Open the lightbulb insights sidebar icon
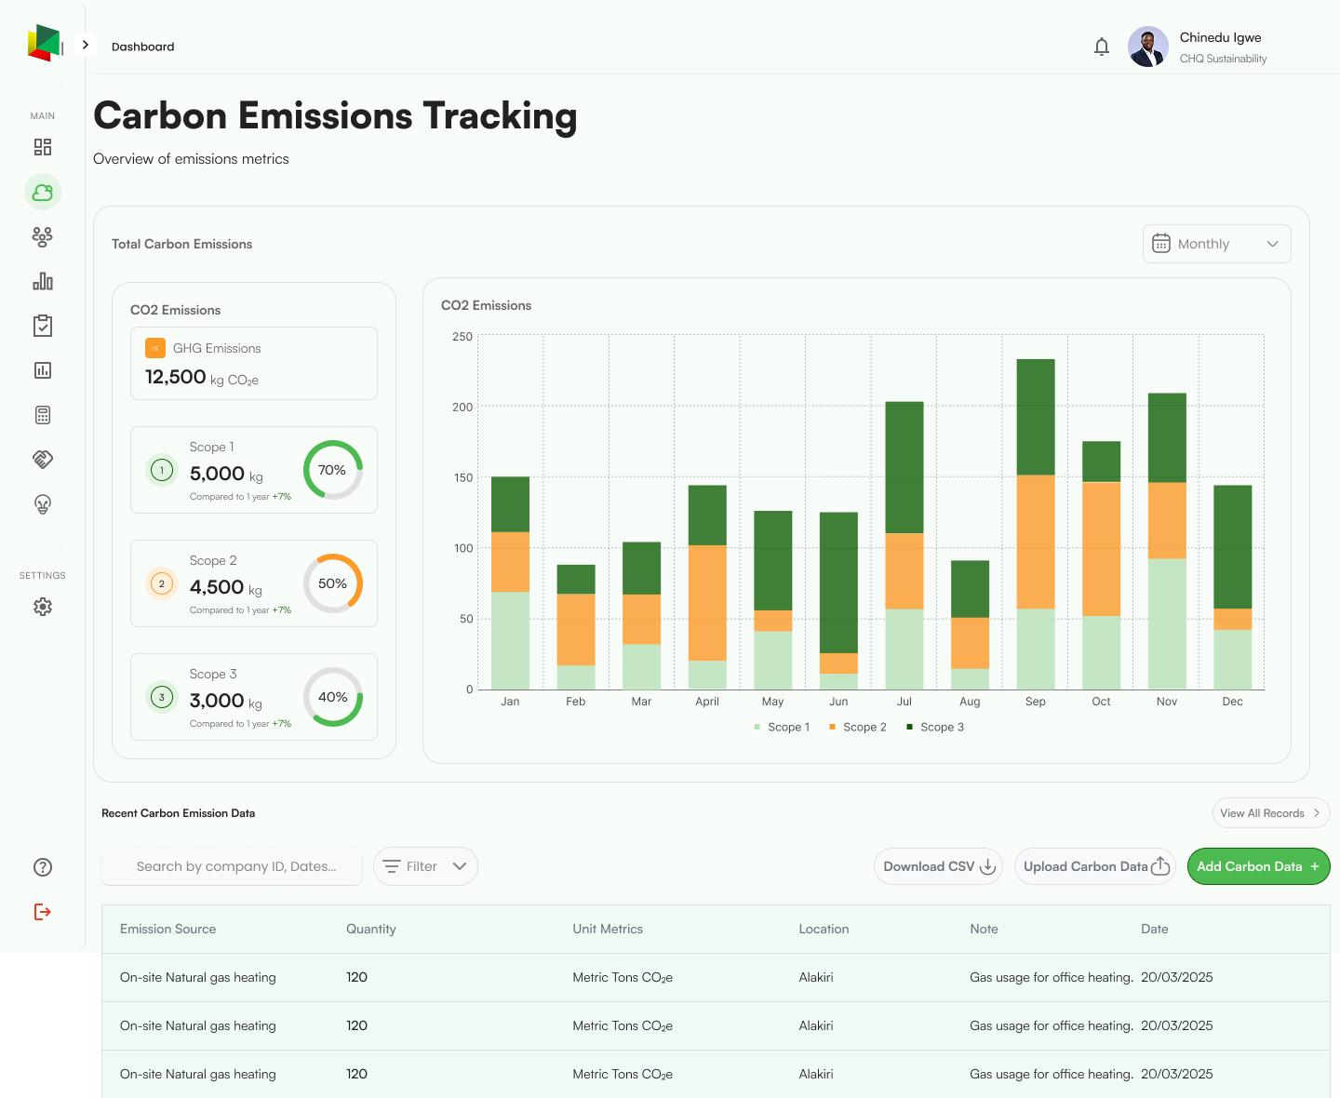This screenshot has width=1340, height=1098. [43, 504]
